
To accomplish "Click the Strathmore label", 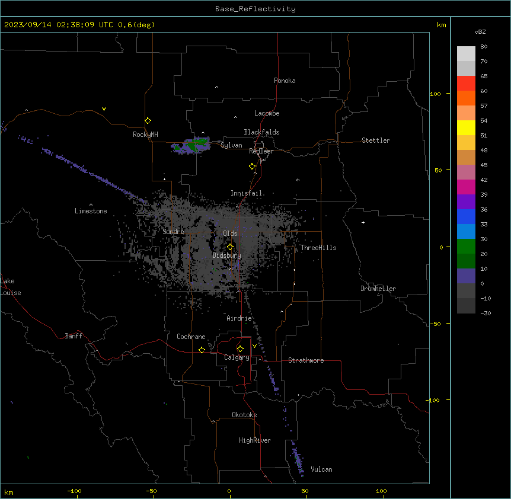I will 306,360.
